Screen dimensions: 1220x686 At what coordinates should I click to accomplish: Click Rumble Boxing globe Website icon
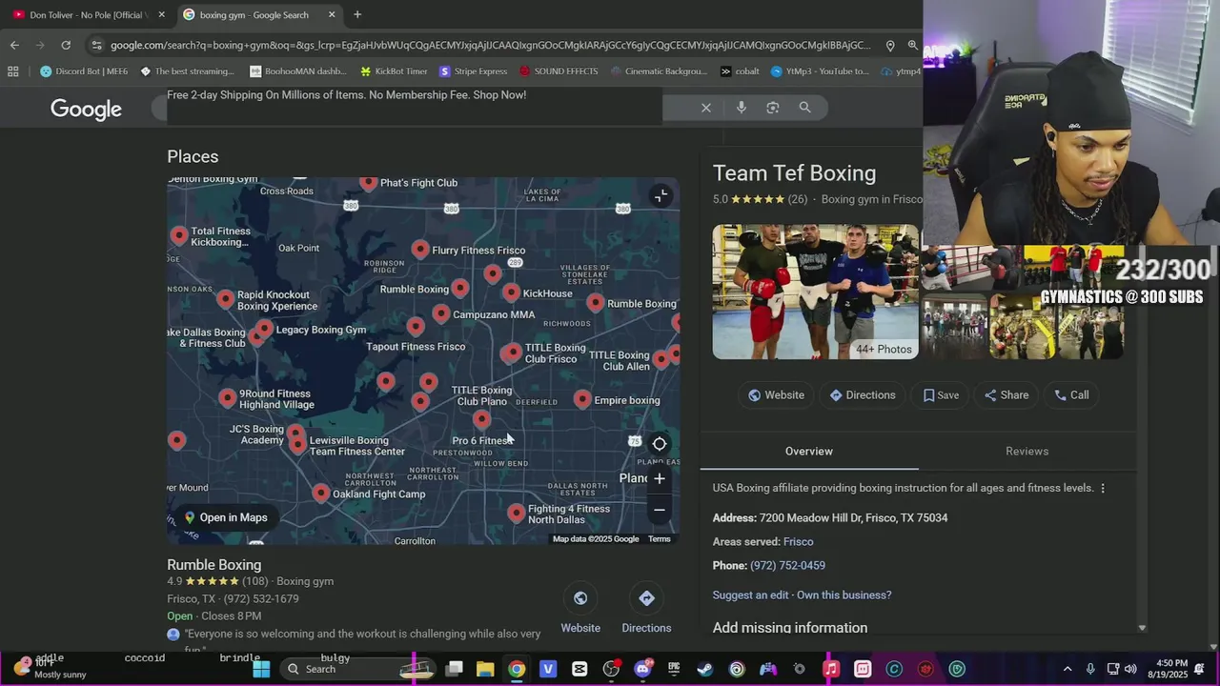coord(580,598)
